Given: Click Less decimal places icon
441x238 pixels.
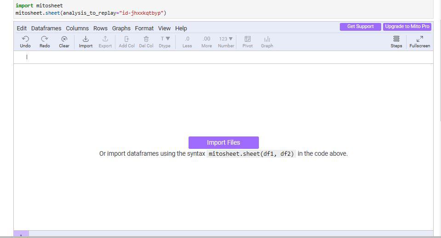Looking at the screenshot, I should (187, 42).
